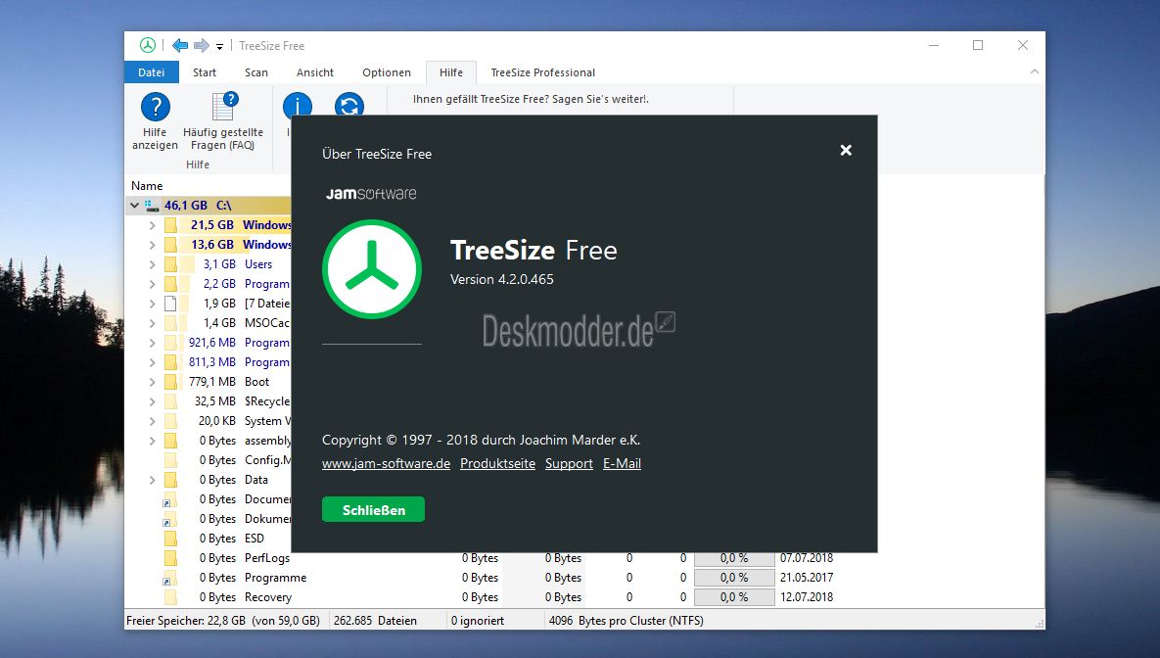This screenshot has height=658, width=1160.
Task: Switch to the Ansicht ribbon tab
Action: click(x=315, y=72)
